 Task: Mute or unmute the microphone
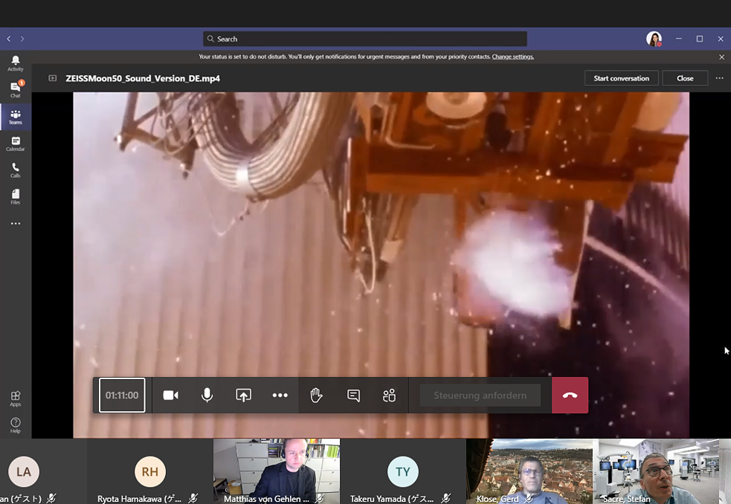207,395
